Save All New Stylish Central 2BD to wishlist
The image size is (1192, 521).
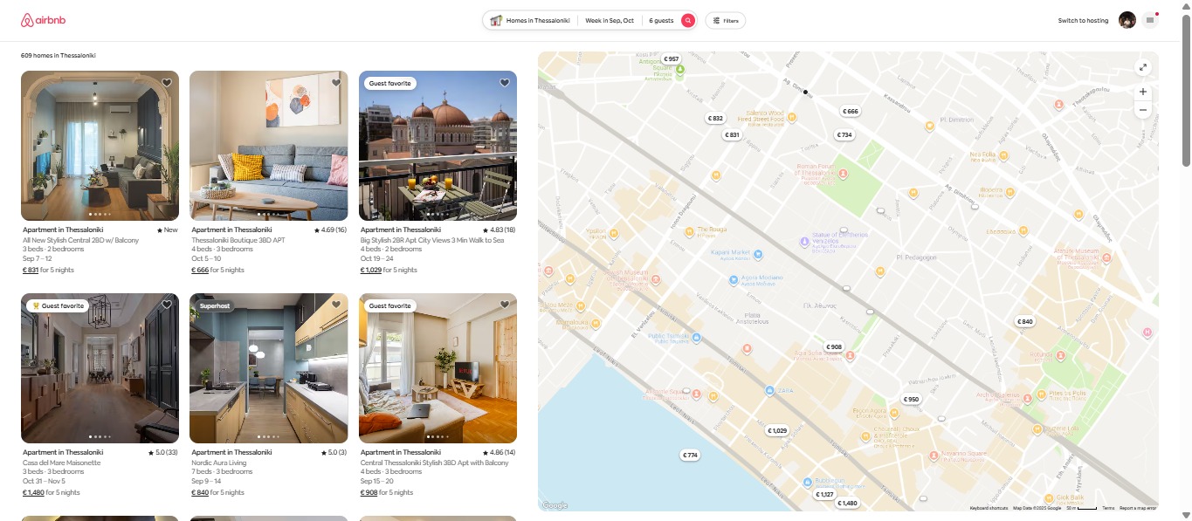tap(167, 83)
